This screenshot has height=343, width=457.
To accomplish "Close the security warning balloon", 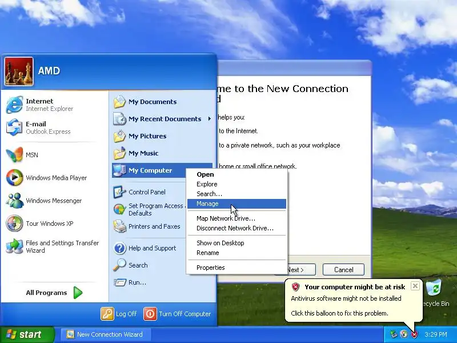I will [415, 286].
